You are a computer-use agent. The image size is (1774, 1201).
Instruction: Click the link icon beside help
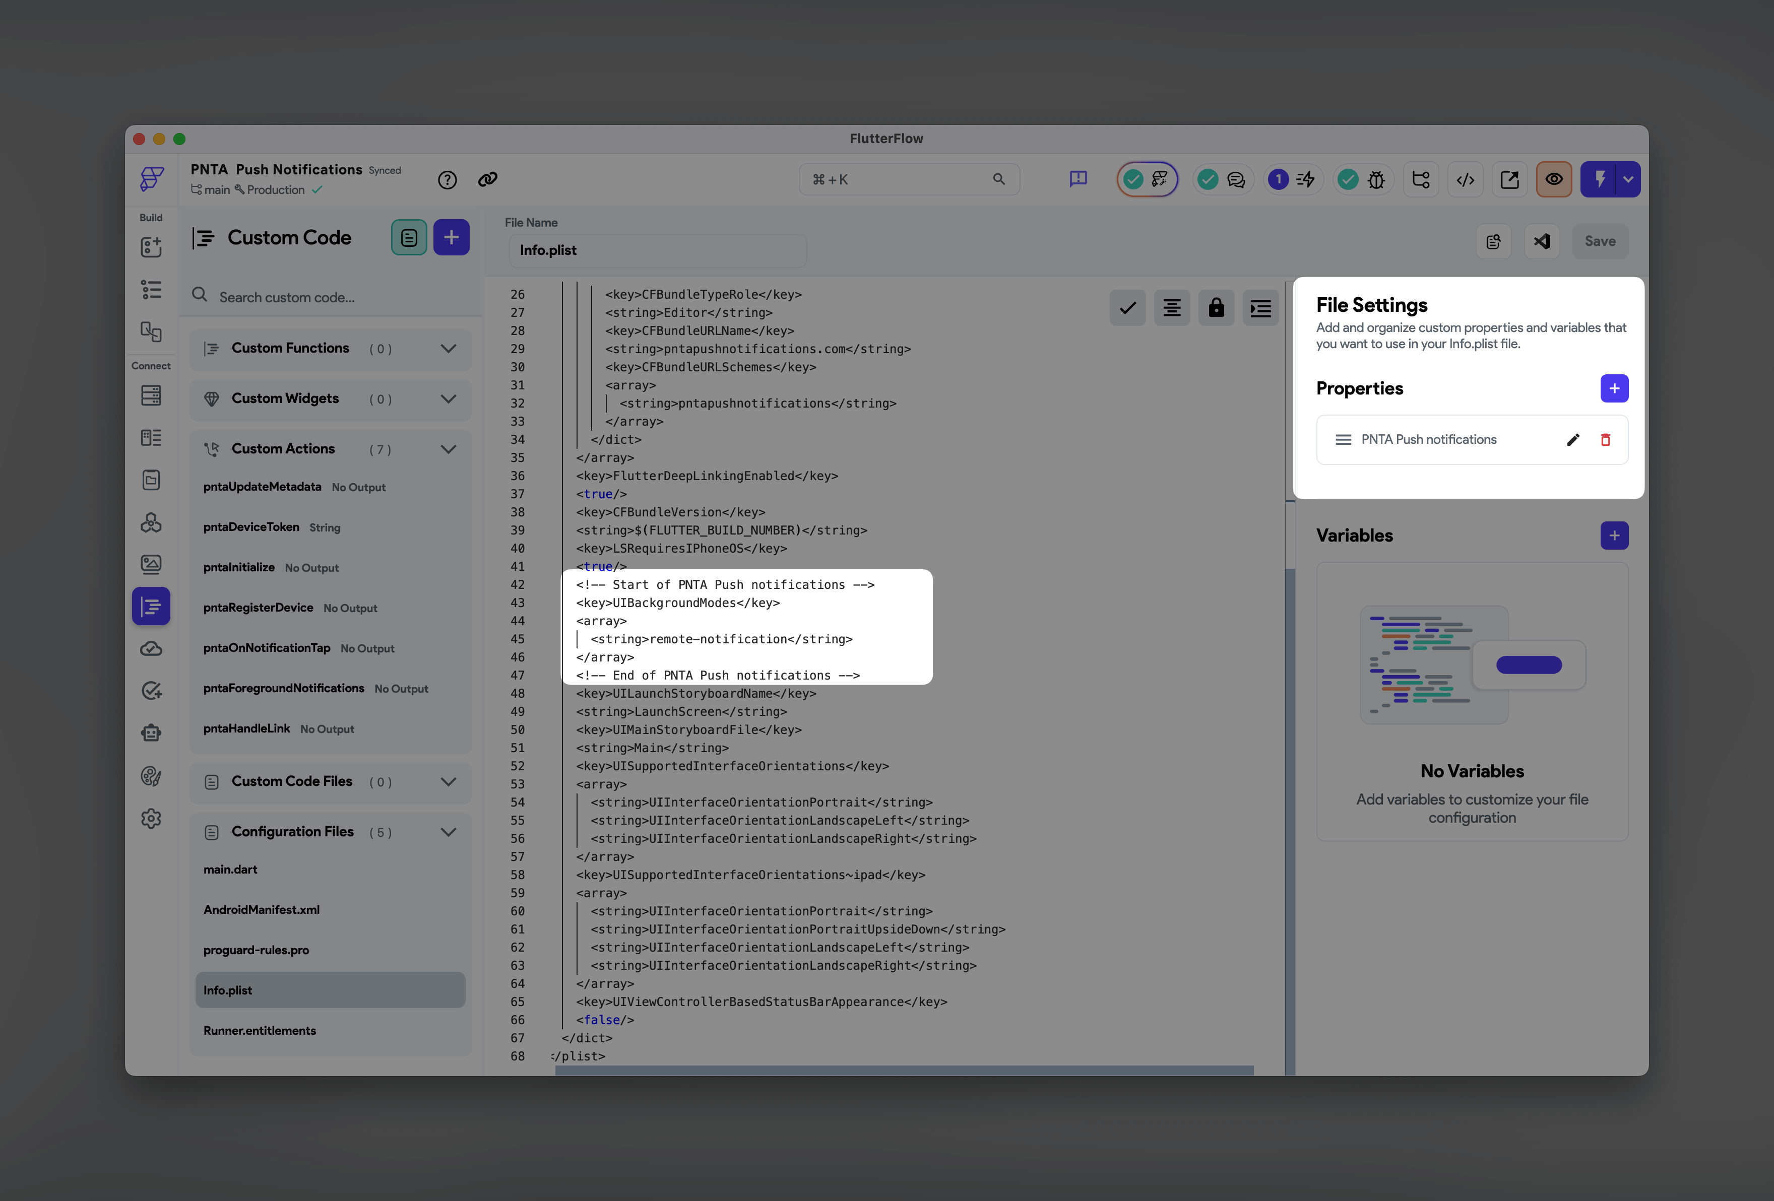click(x=488, y=179)
